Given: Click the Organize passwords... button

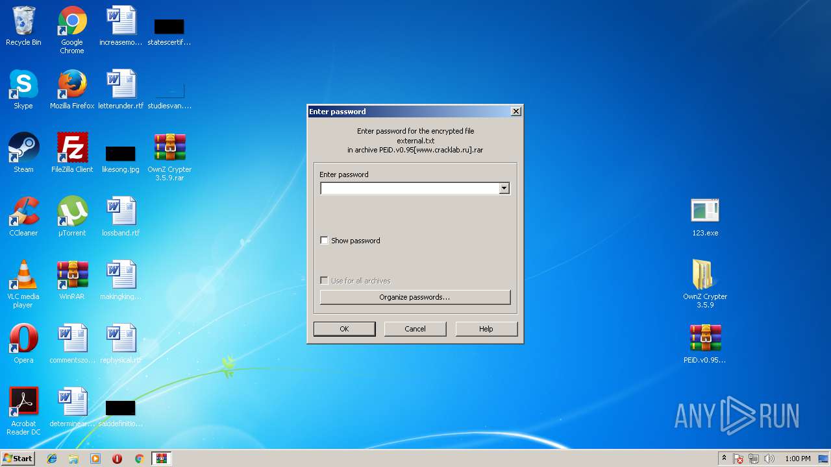Looking at the screenshot, I should (x=415, y=297).
